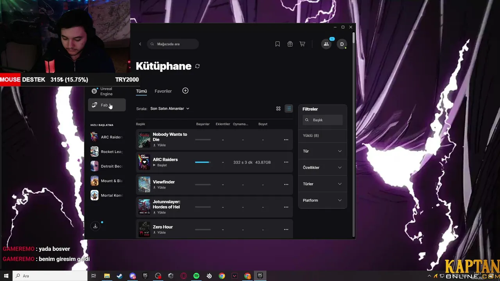The width and height of the screenshot is (500, 281).
Task: Open OBS Studio from the taskbar
Action: (x=158, y=276)
